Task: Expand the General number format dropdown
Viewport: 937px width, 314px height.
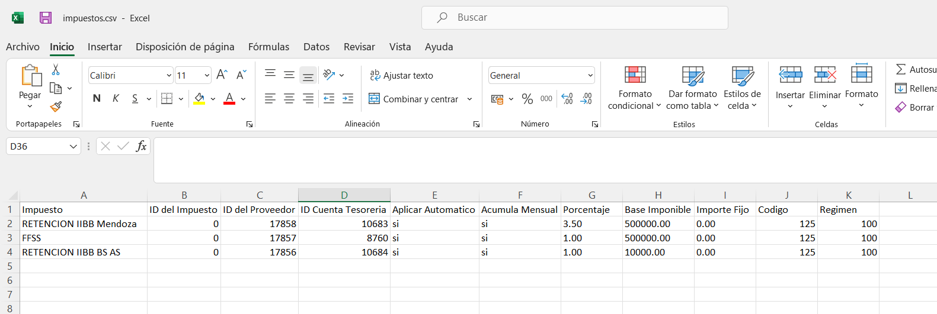Action: pos(590,76)
